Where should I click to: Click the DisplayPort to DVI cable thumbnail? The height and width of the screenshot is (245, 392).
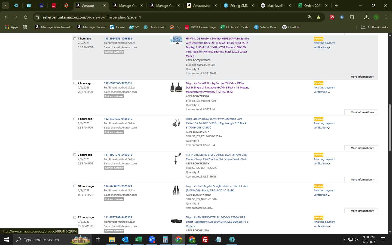click(x=176, y=87)
